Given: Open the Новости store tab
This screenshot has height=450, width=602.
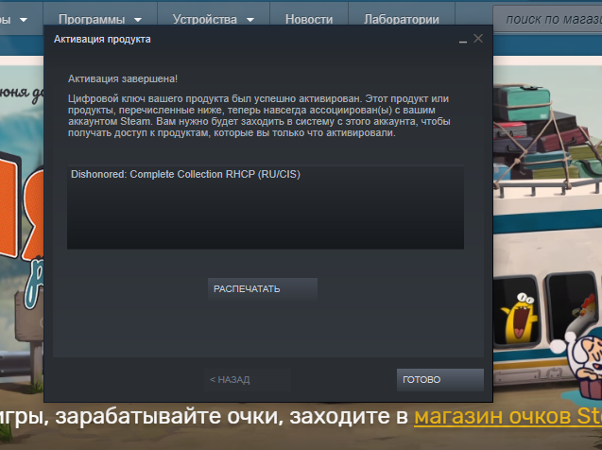Looking at the screenshot, I should (309, 19).
